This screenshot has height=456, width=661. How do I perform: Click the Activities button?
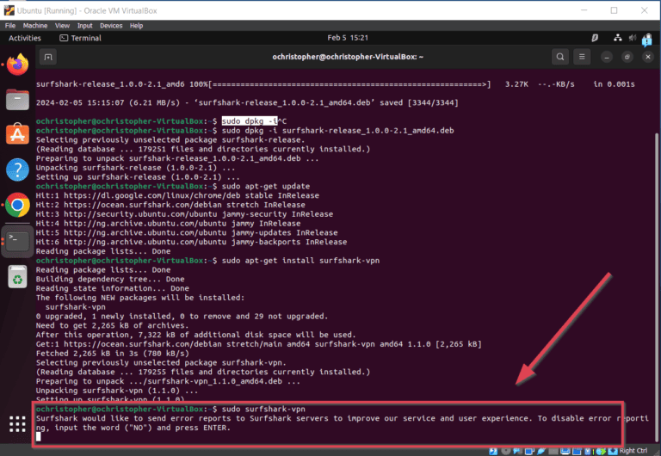pos(24,38)
